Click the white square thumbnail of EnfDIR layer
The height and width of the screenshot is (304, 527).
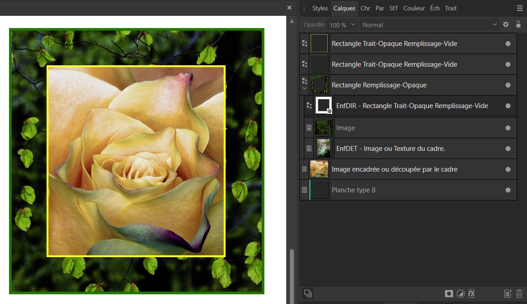pos(324,105)
